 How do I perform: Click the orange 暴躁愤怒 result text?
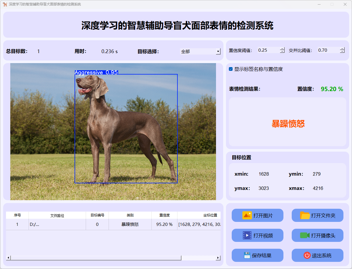[x=288, y=124]
